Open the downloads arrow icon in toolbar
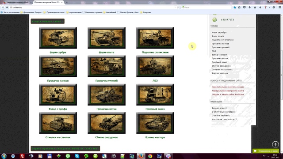Viewport: 283px width, 159px height. tap(249, 8)
